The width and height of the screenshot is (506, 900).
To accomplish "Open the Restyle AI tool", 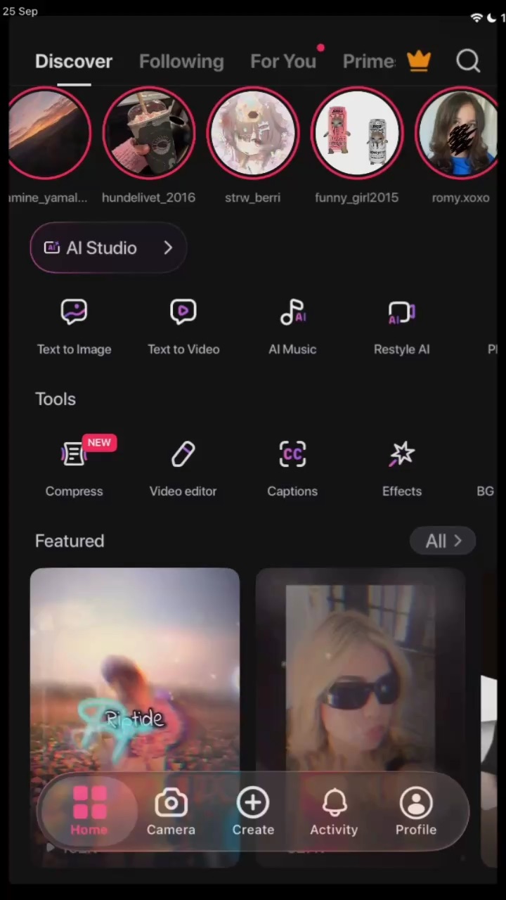I will click(402, 327).
